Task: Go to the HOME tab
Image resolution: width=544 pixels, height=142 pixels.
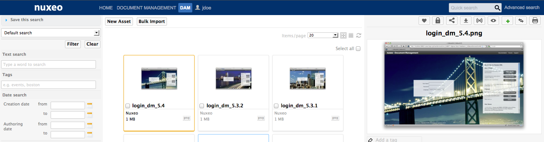Action: coord(106,8)
